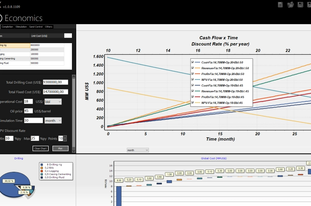Click the save-as icon at far right

(x=309, y=5)
